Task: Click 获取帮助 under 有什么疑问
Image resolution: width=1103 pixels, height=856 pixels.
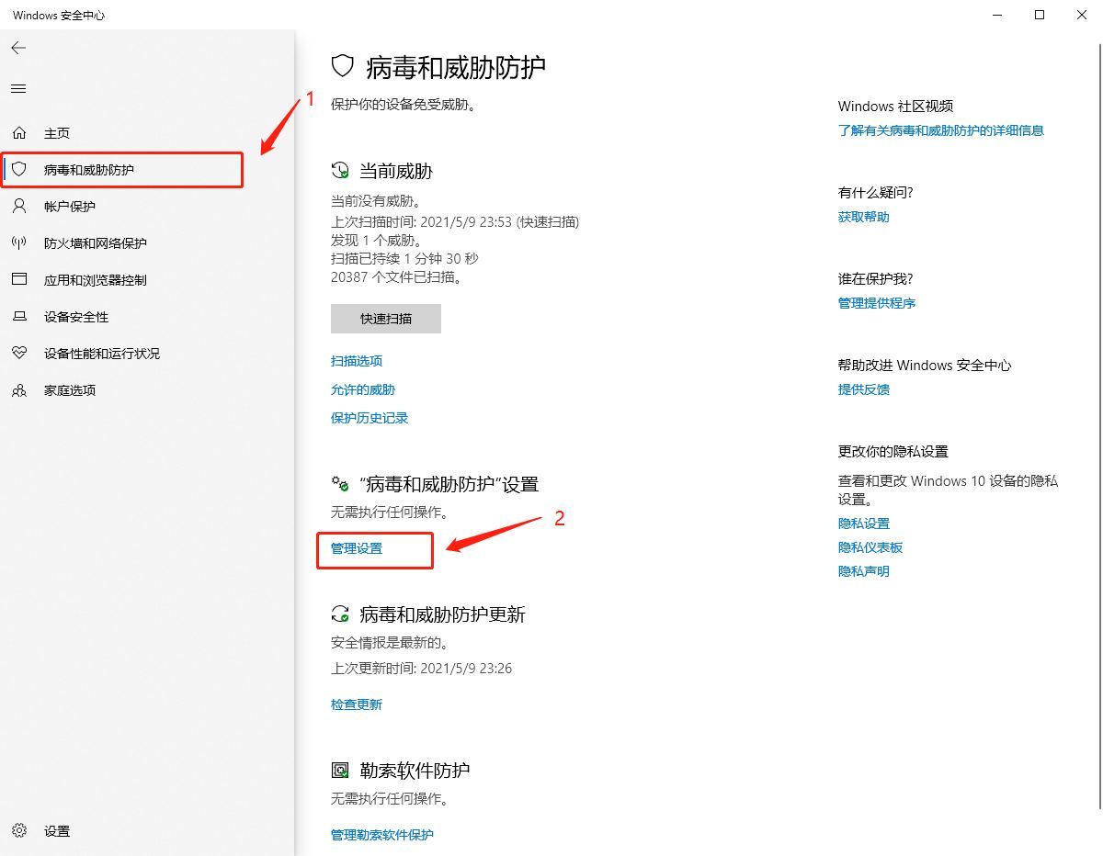Action: click(862, 217)
